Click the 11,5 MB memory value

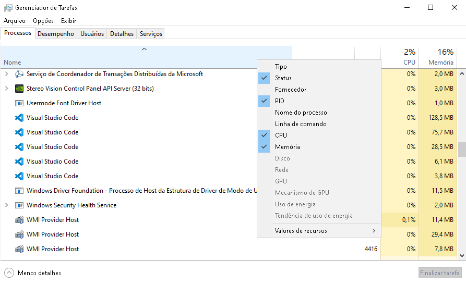pyautogui.click(x=443, y=191)
